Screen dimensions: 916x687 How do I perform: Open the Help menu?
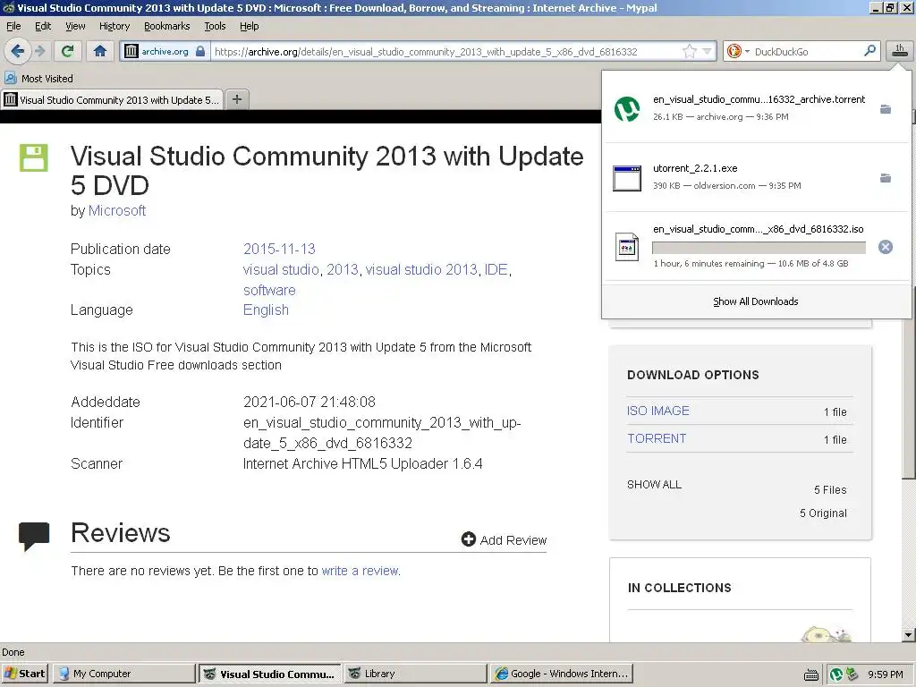click(250, 26)
